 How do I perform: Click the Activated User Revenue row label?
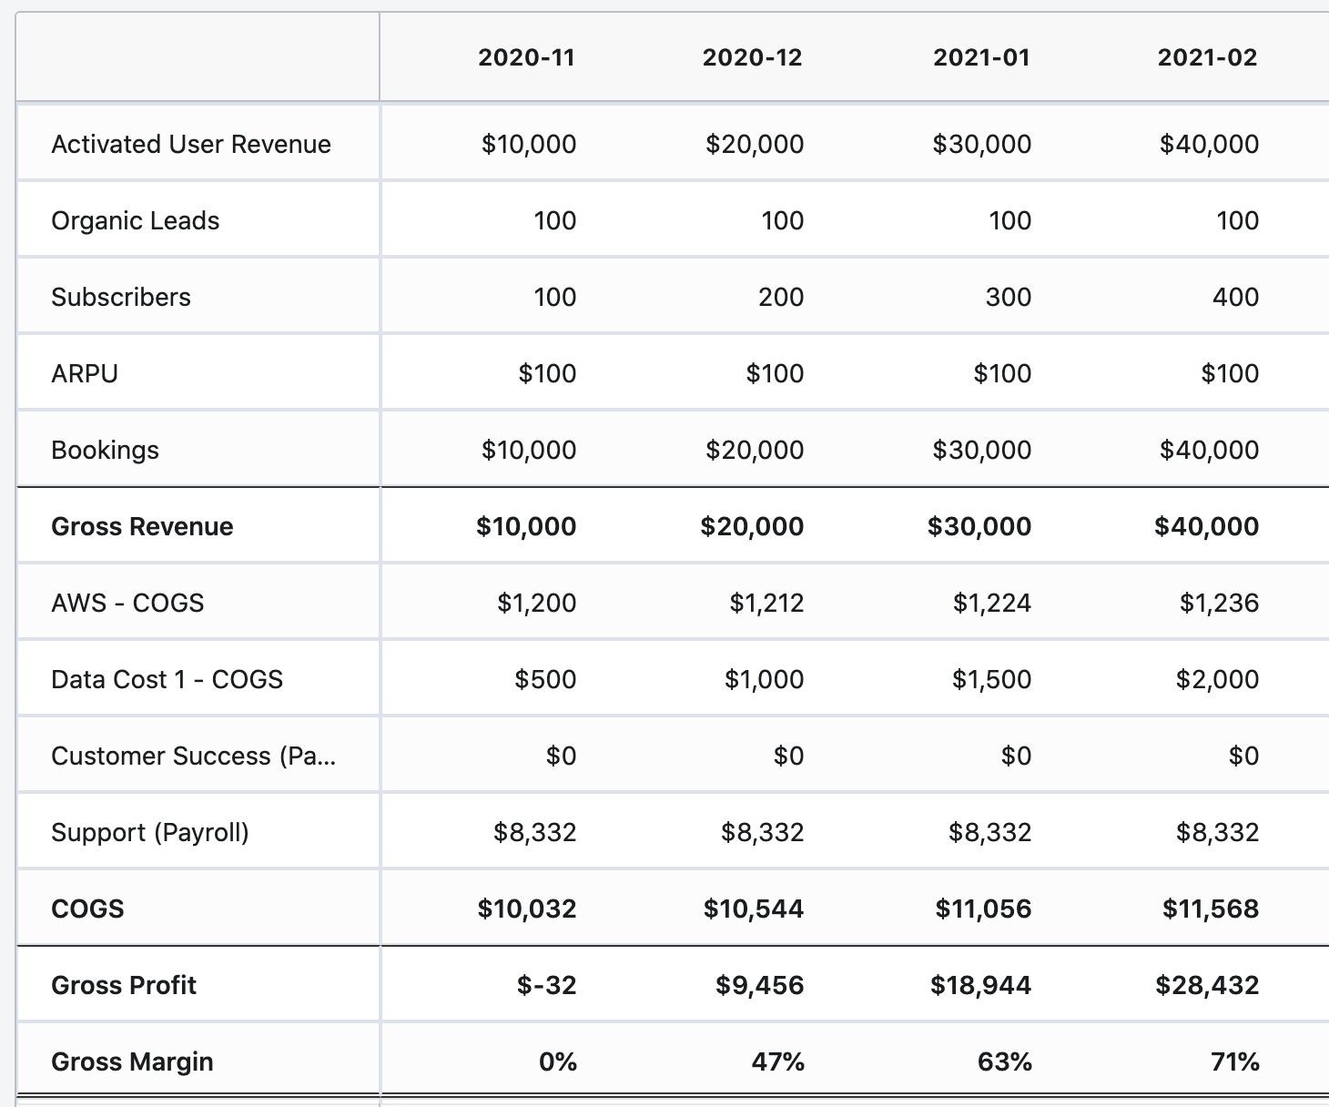pyautogui.click(x=191, y=144)
